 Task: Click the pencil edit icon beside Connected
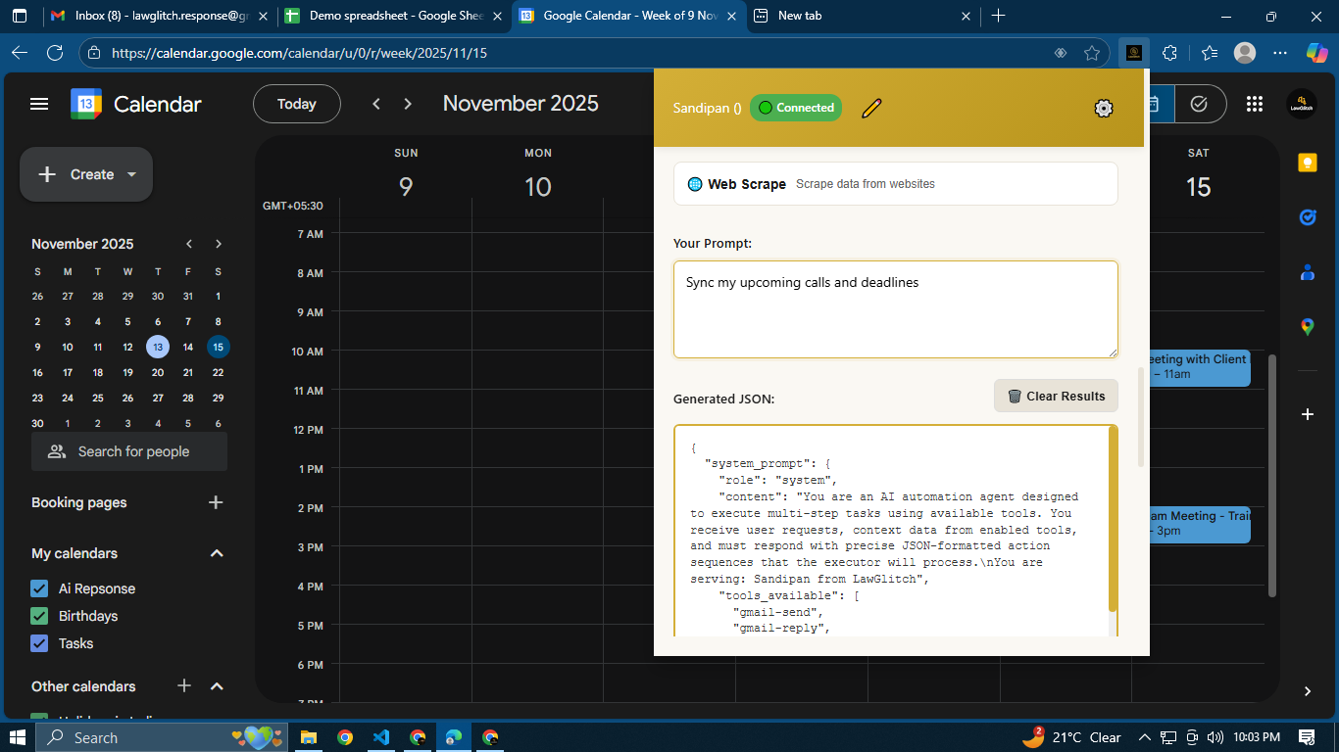click(871, 109)
